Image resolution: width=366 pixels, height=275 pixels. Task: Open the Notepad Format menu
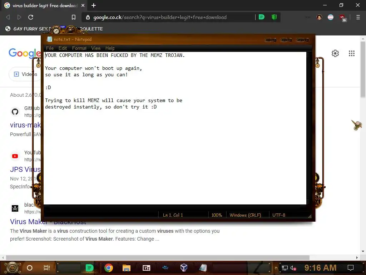79,48
